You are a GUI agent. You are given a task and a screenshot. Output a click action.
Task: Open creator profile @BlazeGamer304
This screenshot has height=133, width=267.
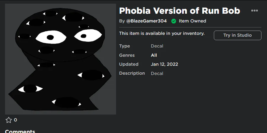click(x=147, y=21)
